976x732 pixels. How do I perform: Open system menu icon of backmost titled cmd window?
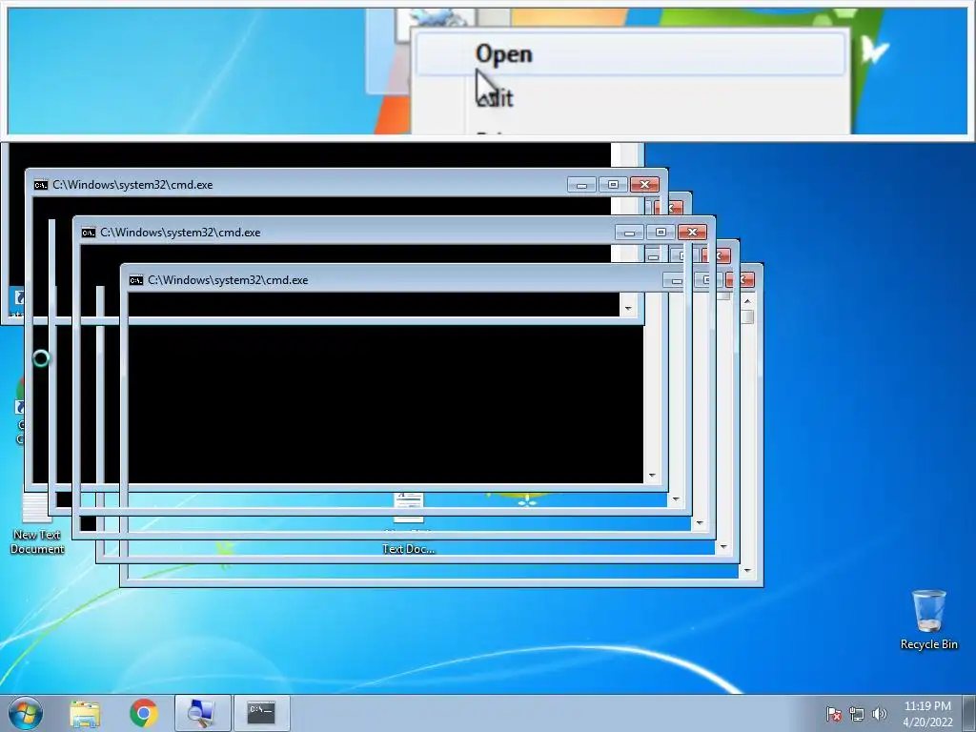click(x=40, y=185)
